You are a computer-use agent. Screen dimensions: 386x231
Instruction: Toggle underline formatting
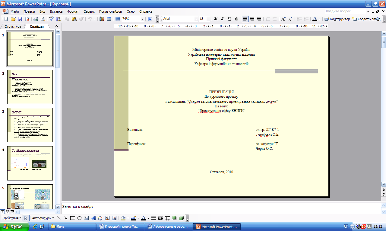coord(229,19)
